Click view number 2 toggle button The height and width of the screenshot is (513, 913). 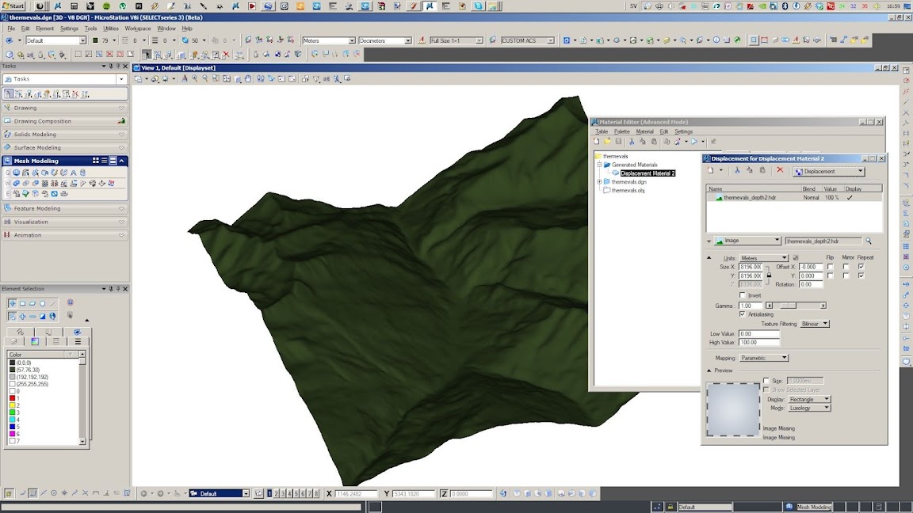click(277, 494)
